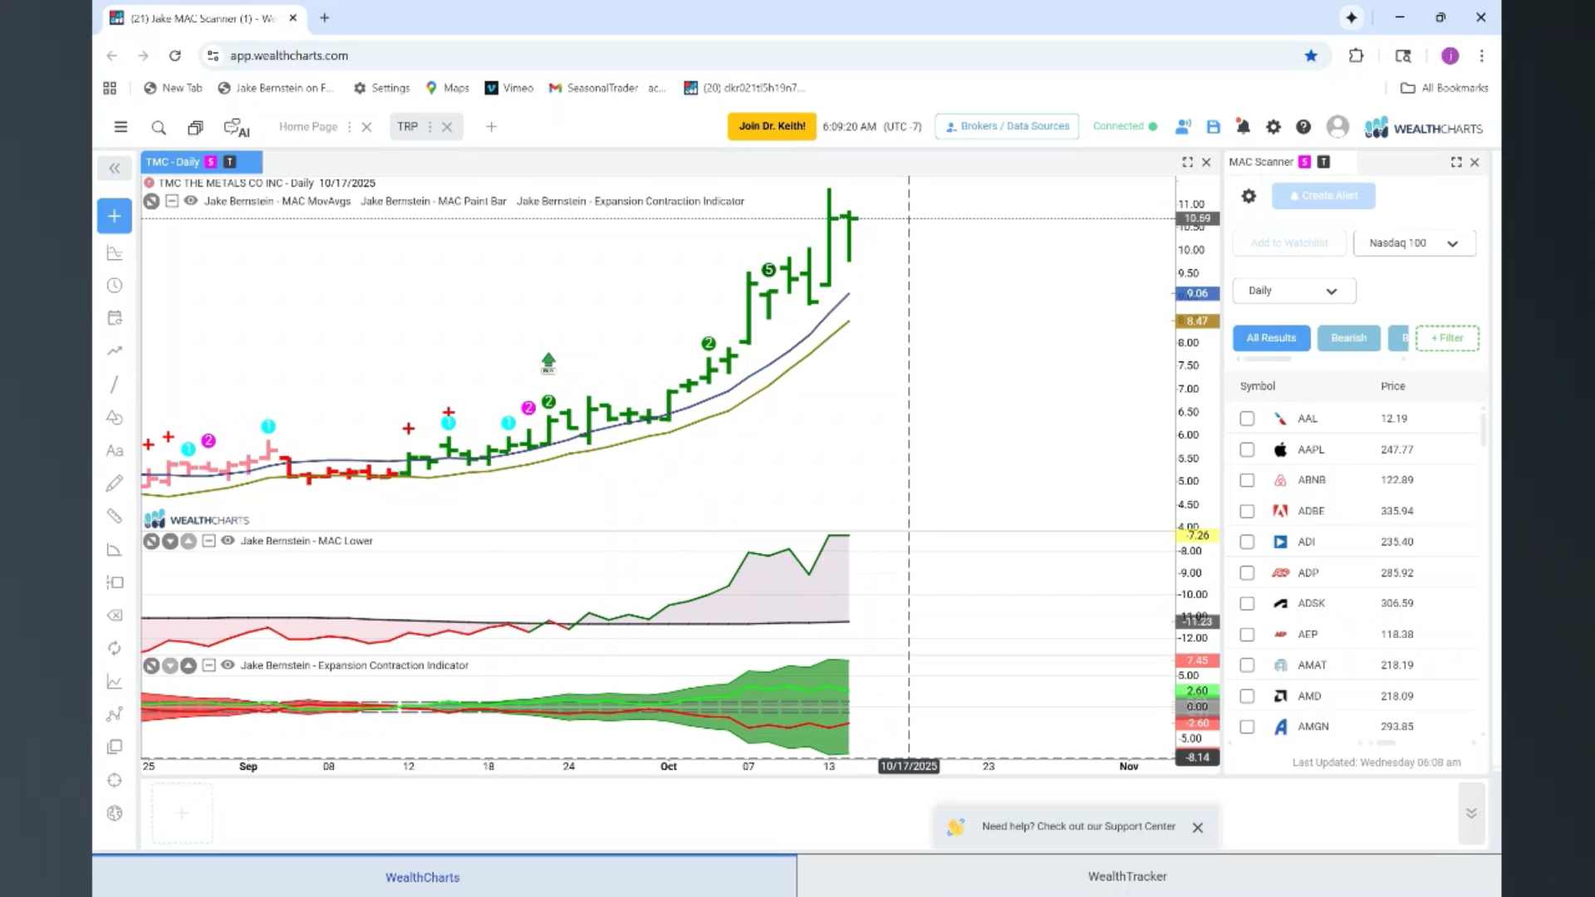Image resolution: width=1595 pixels, height=897 pixels.
Task: Switch to the TRP workspace tab
Action: [407, 127]
